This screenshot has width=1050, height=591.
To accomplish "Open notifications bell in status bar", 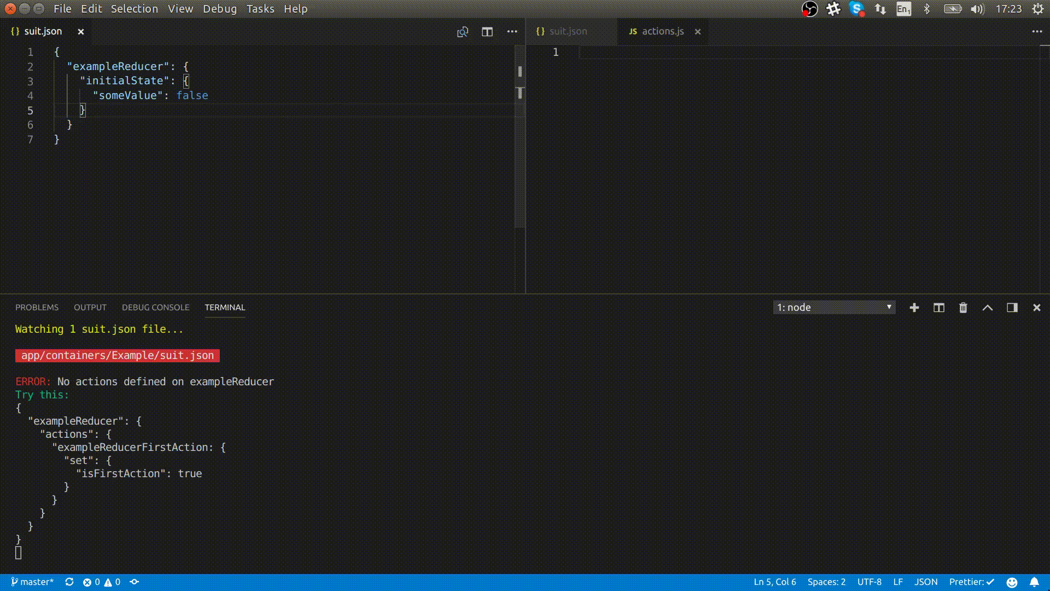I will 1034,582.
